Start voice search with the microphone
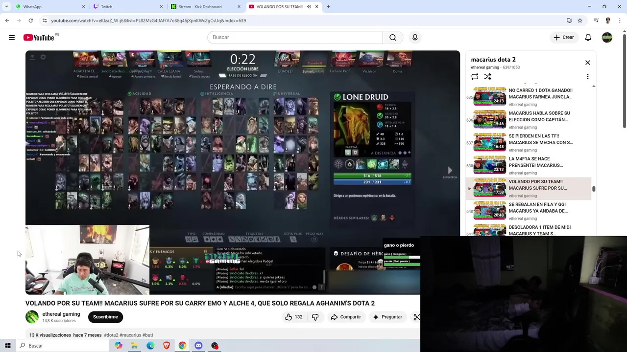This screenshot has width=627, height=352. [x=415, y=37]
